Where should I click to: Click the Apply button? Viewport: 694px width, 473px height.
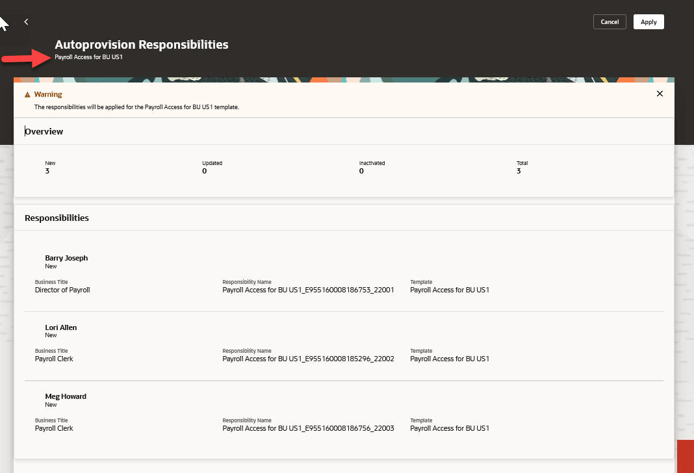[x=649, y=21]
